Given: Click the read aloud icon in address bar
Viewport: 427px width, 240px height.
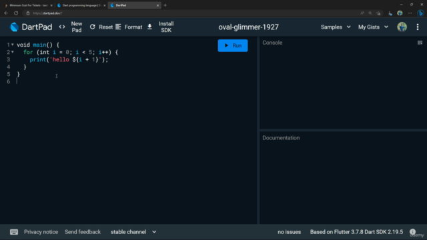Looking at the screenshot, I should click(x=362, y=13).
